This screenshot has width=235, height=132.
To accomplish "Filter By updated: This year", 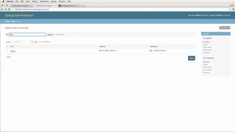I will [x=206, y=53].
